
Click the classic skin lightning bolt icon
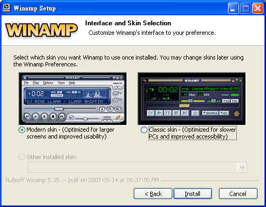(x=236, y=114)
